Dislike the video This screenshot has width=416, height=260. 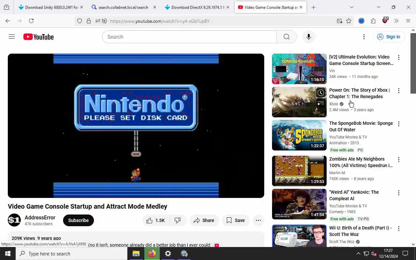coord(178,220)
